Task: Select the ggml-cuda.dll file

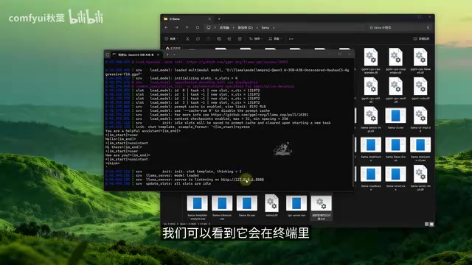Action: coord(420,88)
